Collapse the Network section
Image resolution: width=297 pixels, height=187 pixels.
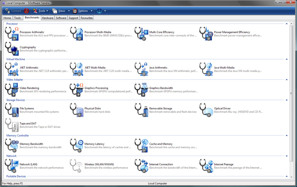(287, 156)
